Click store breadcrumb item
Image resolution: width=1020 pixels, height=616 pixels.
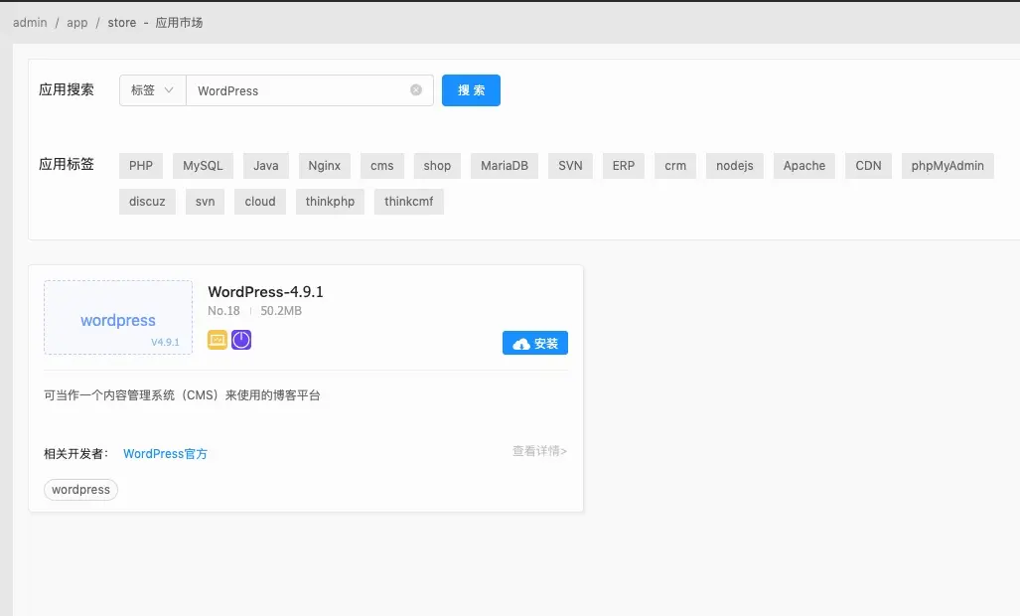pyautogui.click(x=121, y=23)
